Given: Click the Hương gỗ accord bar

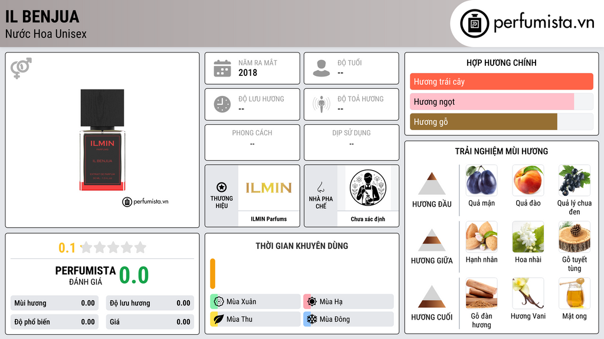Looking at the screenshot, I should click(501, 122).
